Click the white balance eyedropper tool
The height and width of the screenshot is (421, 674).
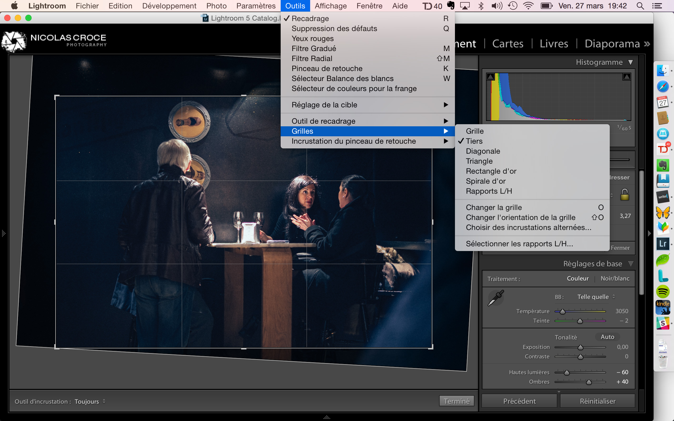click(x=496, y=298)
